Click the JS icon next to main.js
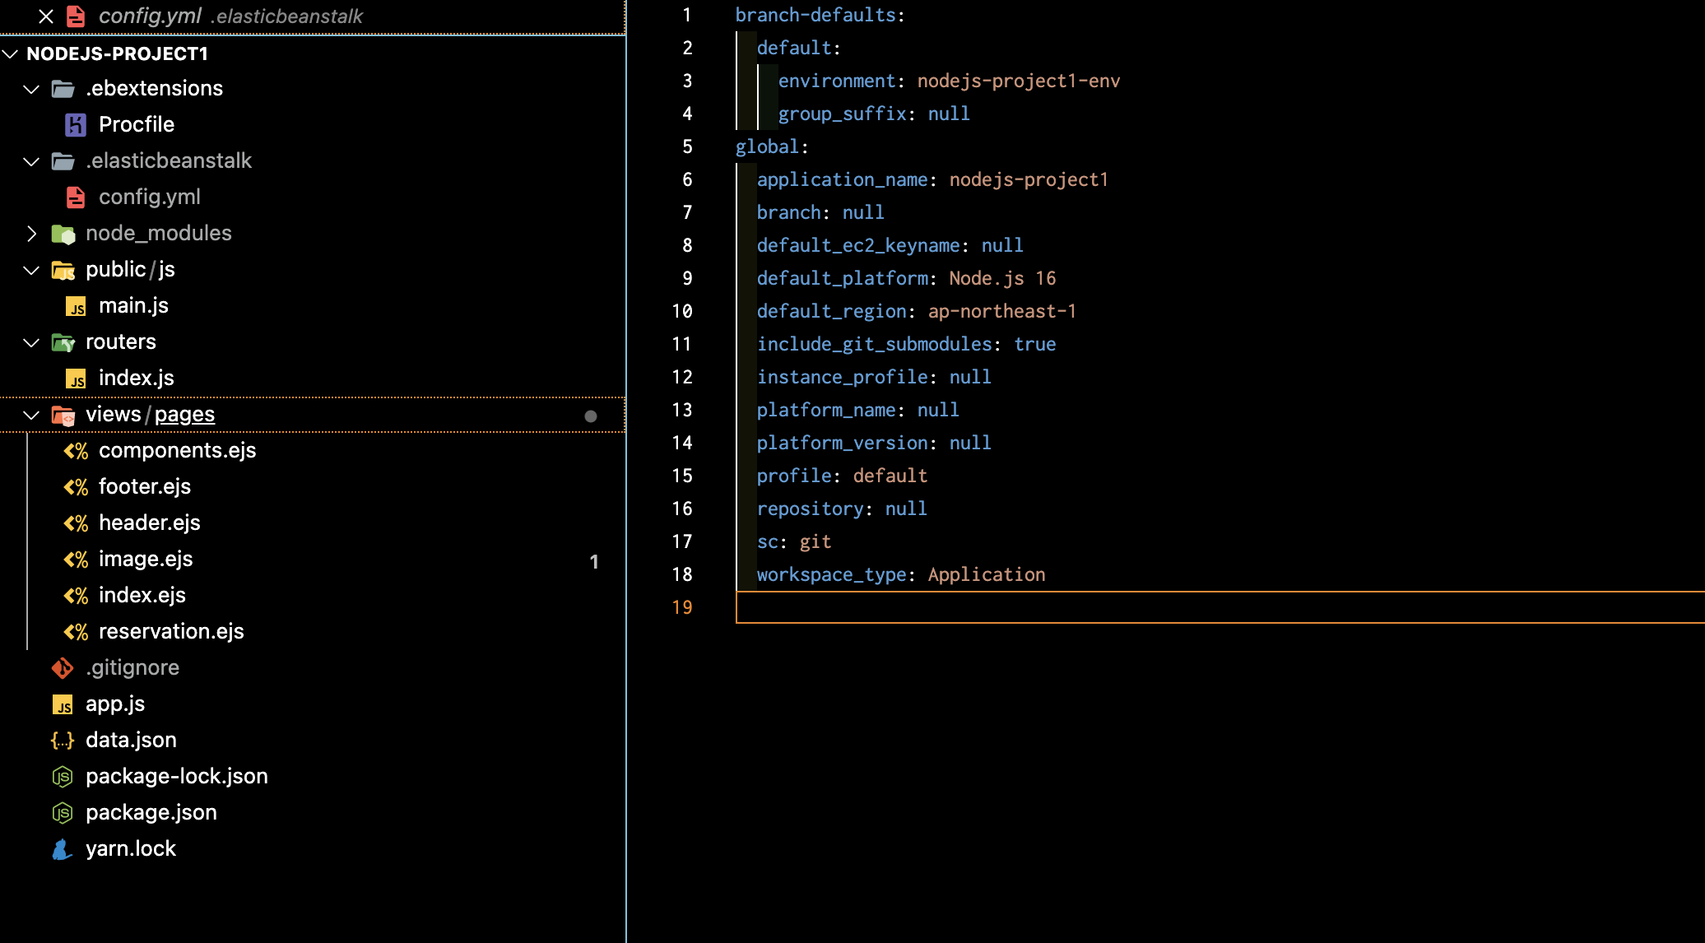1705x943 pixels. 76,307
